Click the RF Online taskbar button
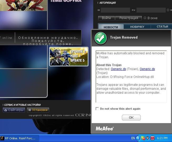Viewport: 172px width, 142px height. pyautogui.click(x=19, y=138)
